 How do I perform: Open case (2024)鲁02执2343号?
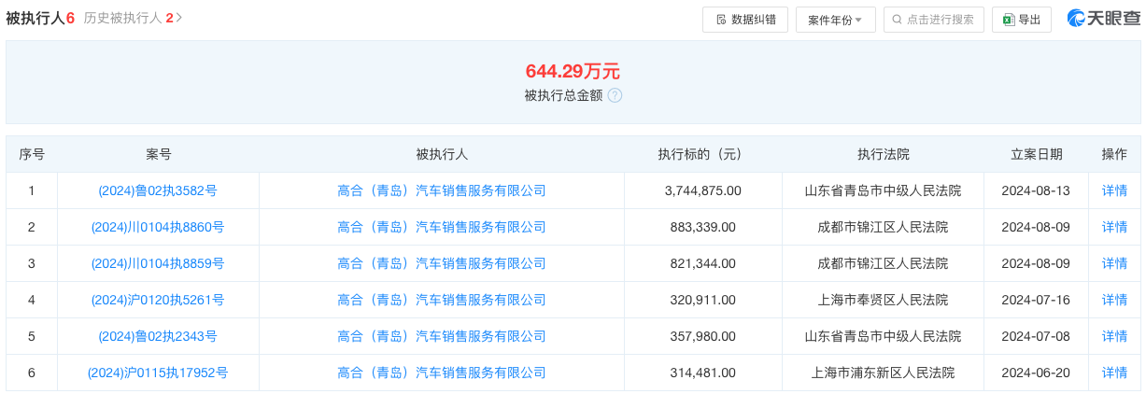158,336
